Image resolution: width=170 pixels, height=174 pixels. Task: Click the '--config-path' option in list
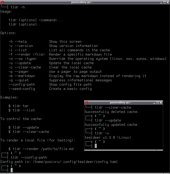point(22,85)
